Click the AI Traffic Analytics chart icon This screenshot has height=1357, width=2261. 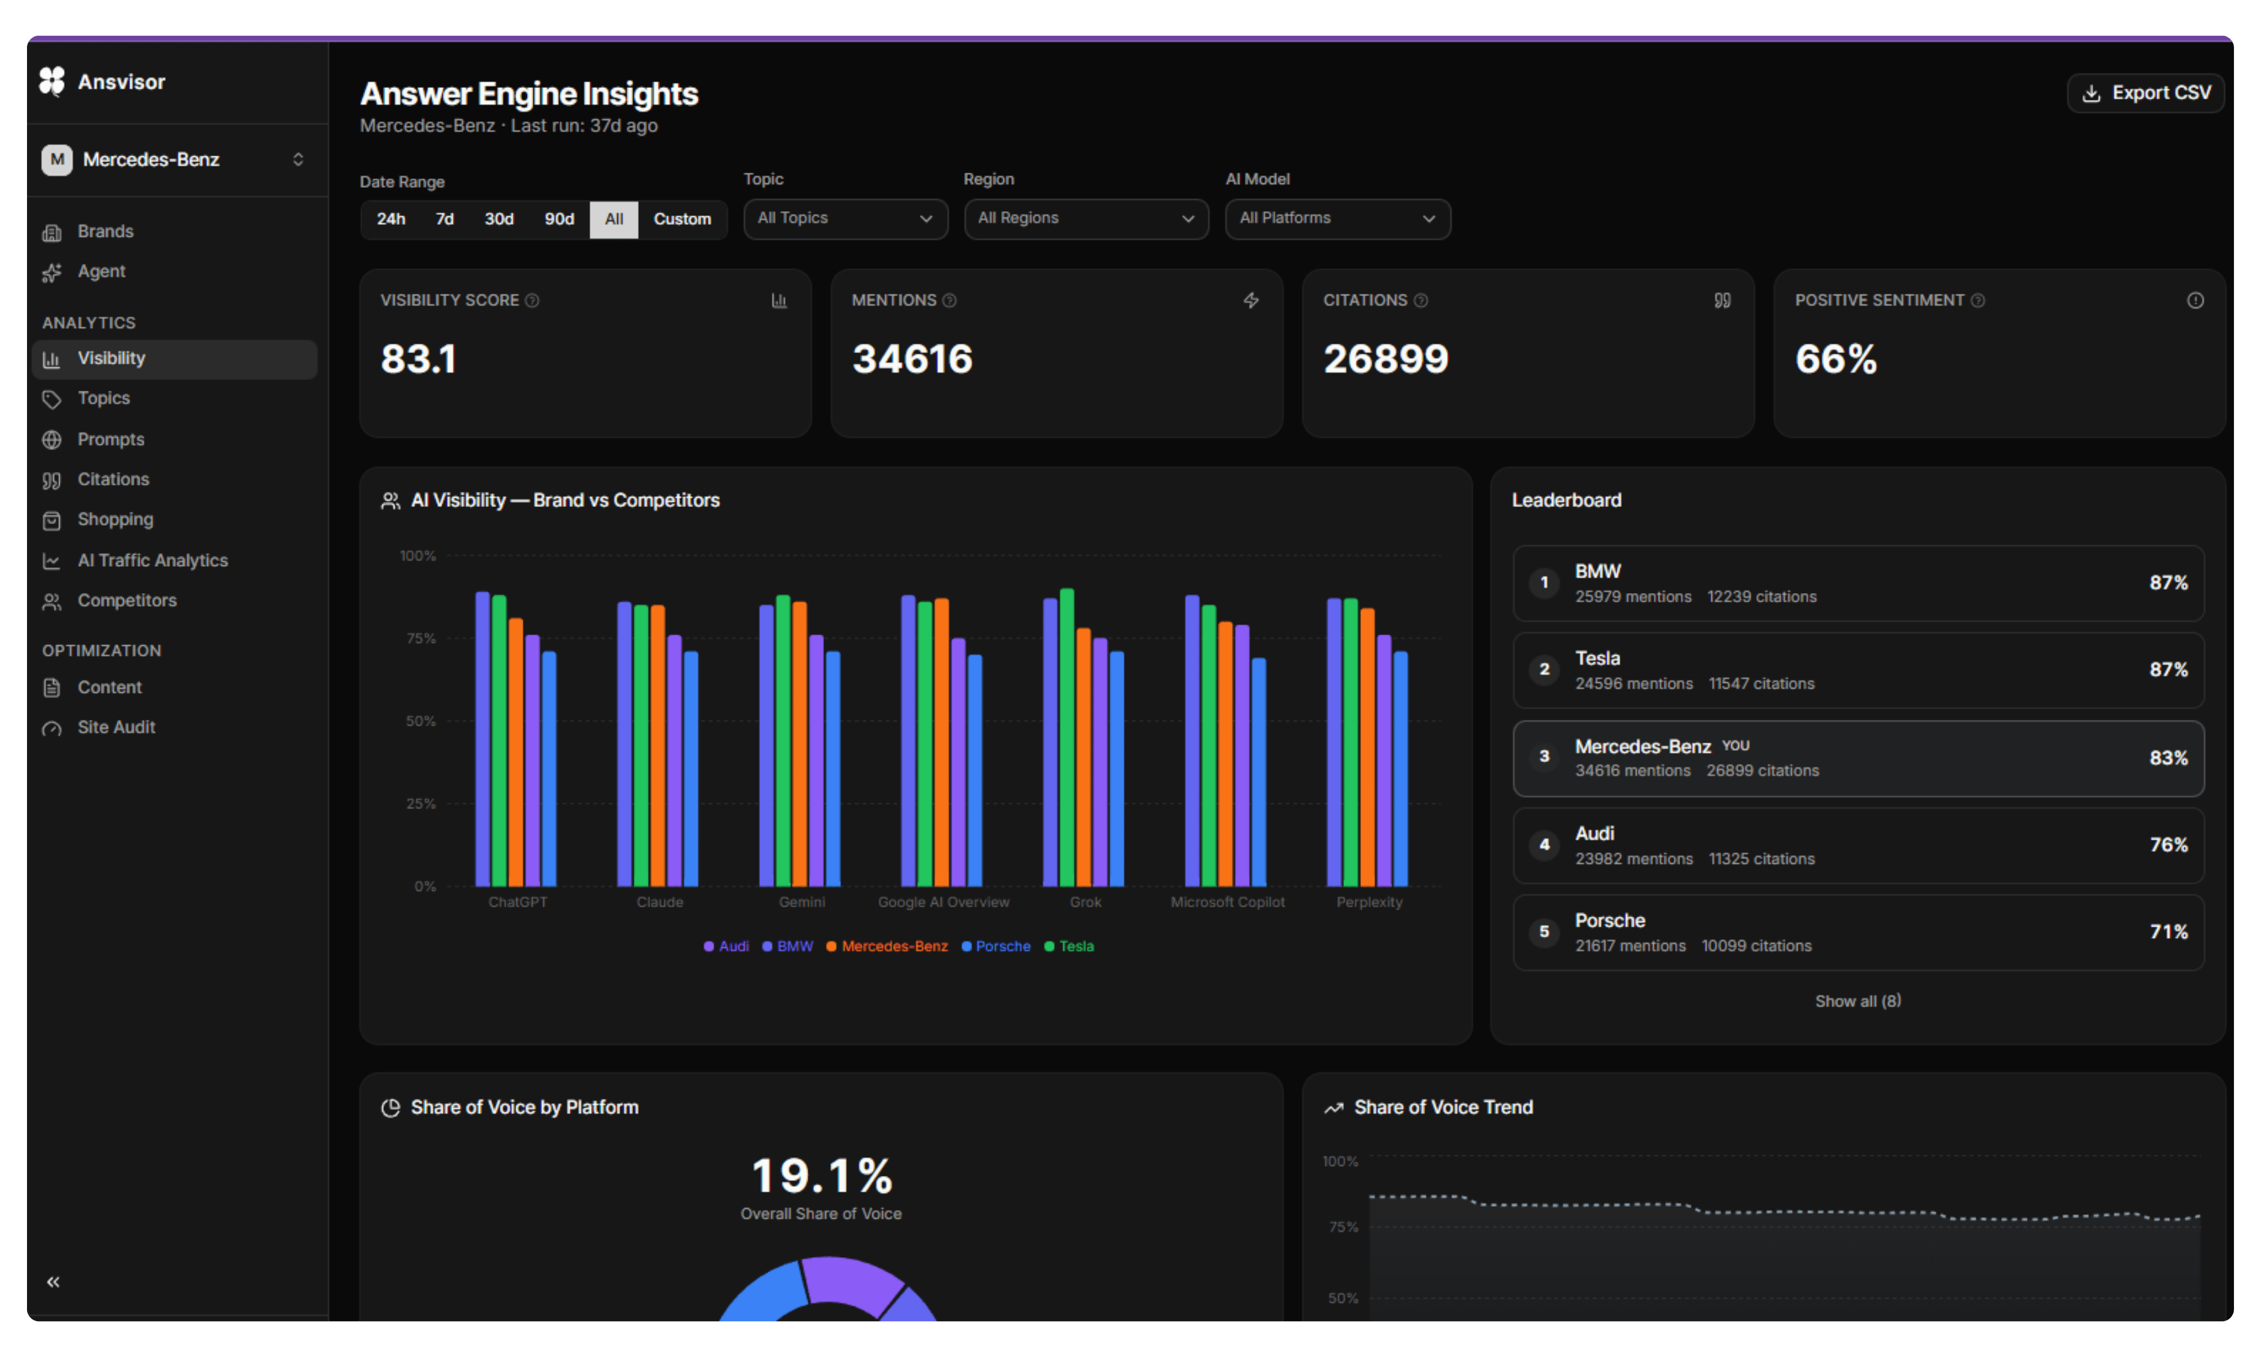click(52, 560)
